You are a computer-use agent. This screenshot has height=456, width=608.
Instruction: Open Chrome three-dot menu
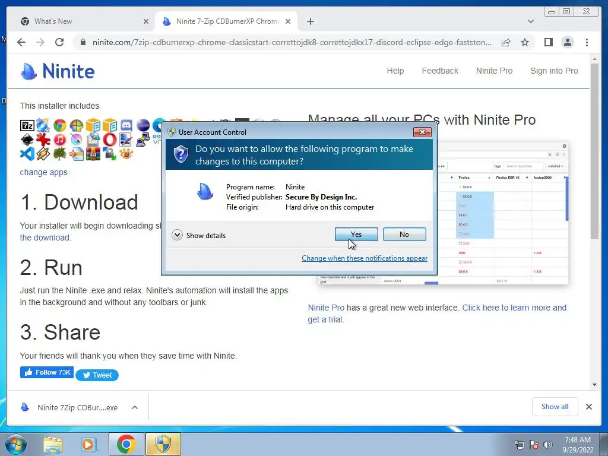click(587, 42)
